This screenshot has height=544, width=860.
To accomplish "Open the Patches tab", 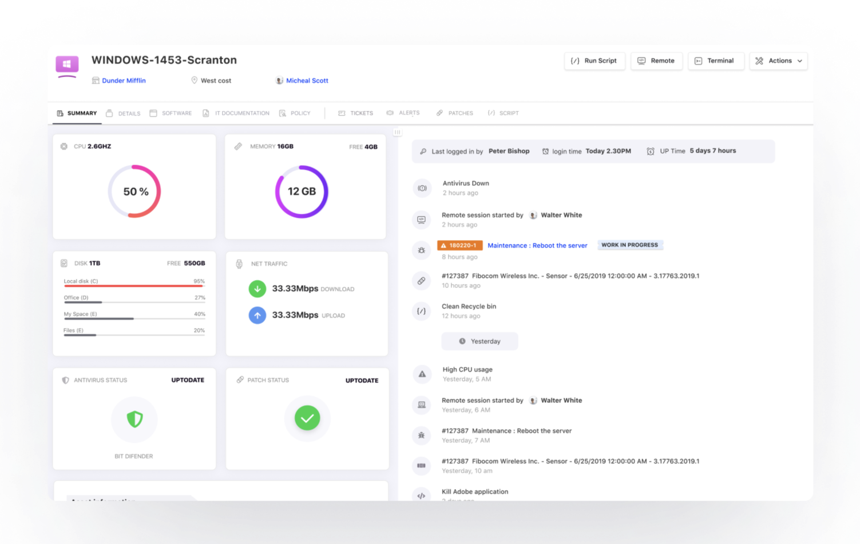I will 455,113.
